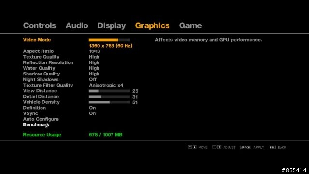The height and width of the screenshot is (174, 309).
Task: Change the Anisotropic x4 filter value
Action: point(106,85)
